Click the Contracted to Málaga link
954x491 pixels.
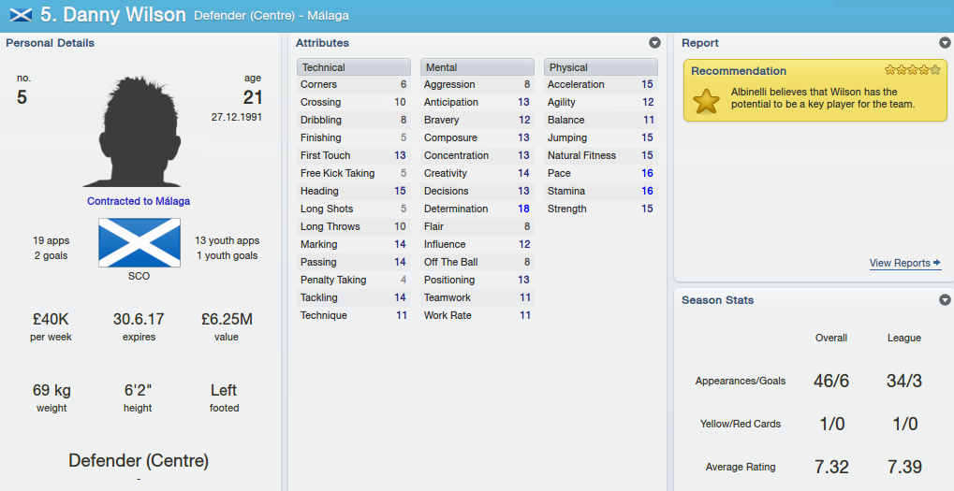[139, 201]
